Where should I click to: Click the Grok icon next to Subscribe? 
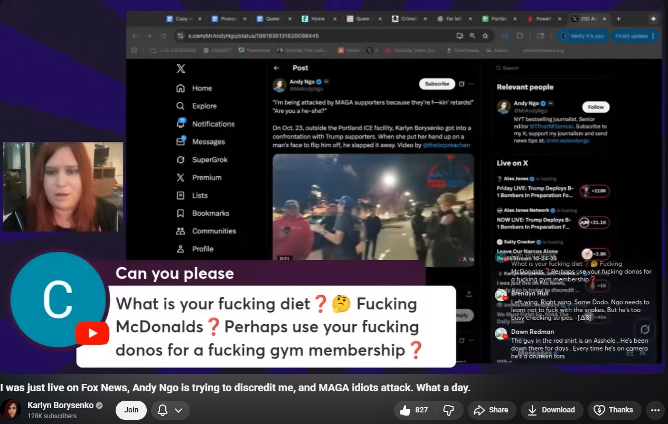(462, 84)
